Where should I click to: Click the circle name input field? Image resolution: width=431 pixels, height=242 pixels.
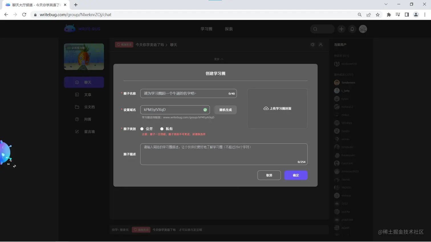coord(188,93)
